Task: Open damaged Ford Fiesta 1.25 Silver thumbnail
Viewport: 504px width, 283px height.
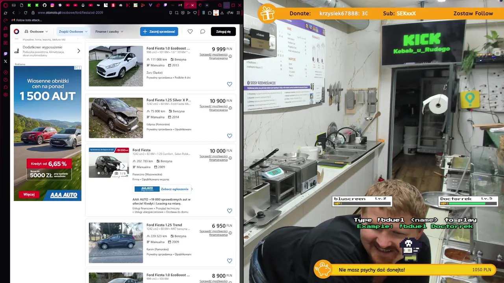Action: [116, 118]
